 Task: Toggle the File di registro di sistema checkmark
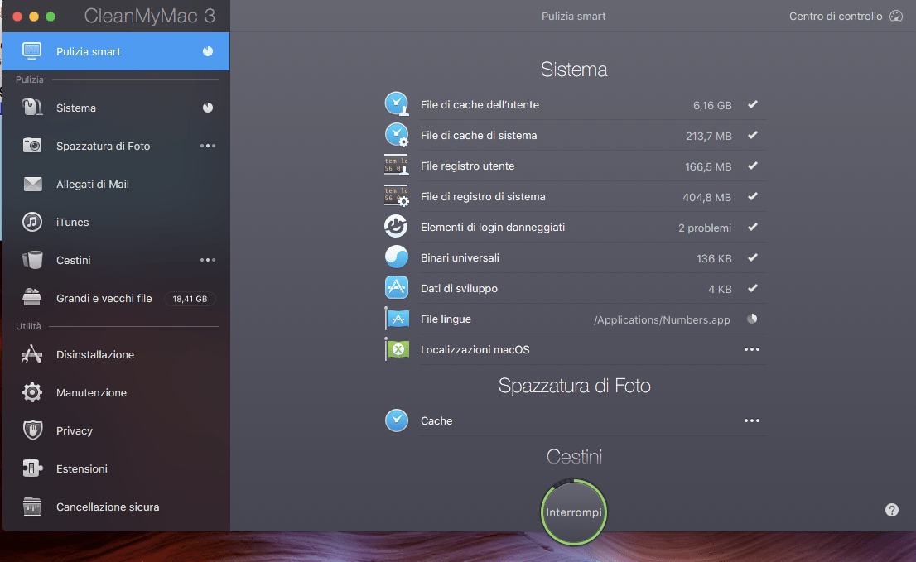coord(752,197)
